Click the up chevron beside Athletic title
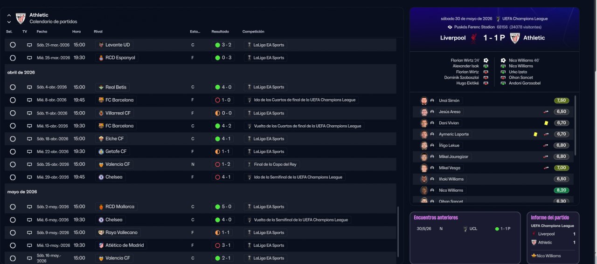The height and width of the screenshot is (264, 597). point(9,15)
